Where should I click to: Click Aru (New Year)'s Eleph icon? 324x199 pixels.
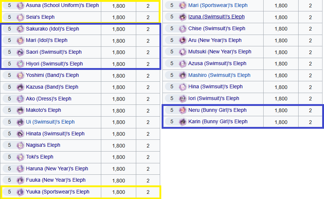click(x=183, y=40)
